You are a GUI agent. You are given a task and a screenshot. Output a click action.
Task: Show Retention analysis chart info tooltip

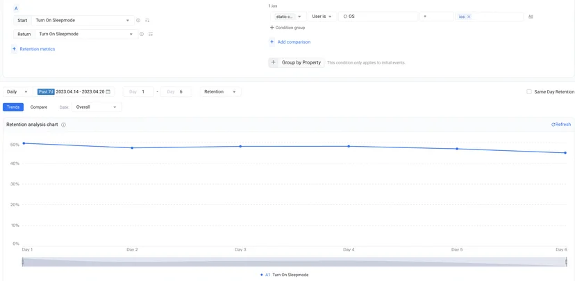tap(63, 125)
